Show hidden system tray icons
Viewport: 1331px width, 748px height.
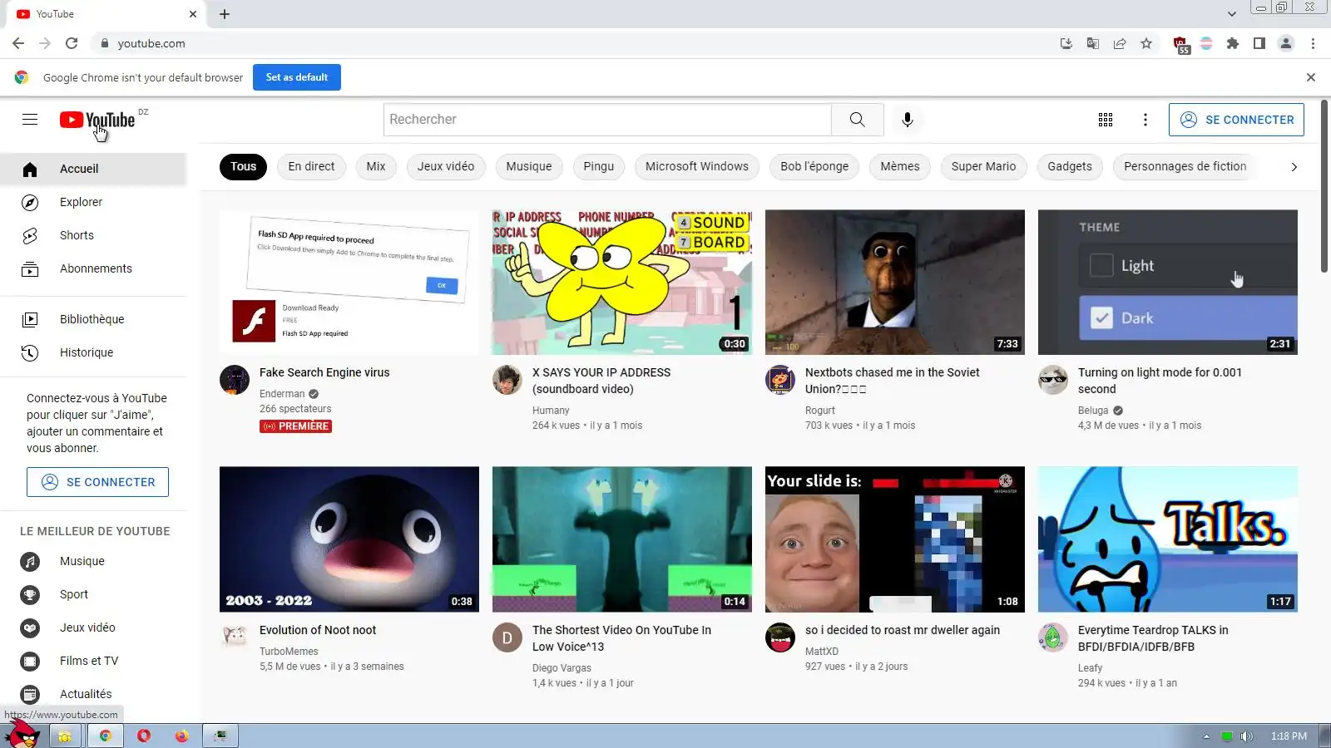1206,736
